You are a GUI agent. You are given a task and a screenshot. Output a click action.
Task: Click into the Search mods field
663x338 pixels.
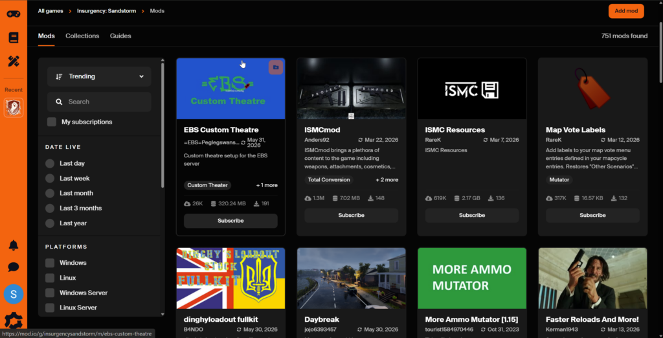(99, 102)
